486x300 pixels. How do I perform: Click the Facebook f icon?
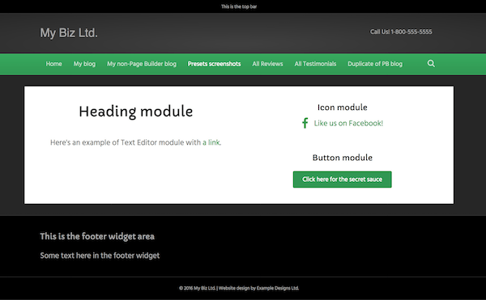[x=305, y=123]
